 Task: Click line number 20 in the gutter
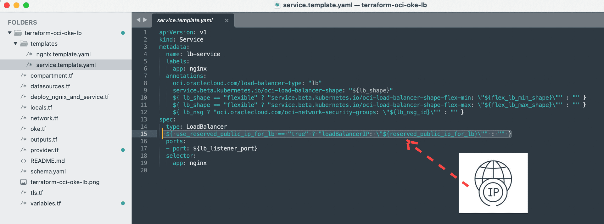[144, 170]
